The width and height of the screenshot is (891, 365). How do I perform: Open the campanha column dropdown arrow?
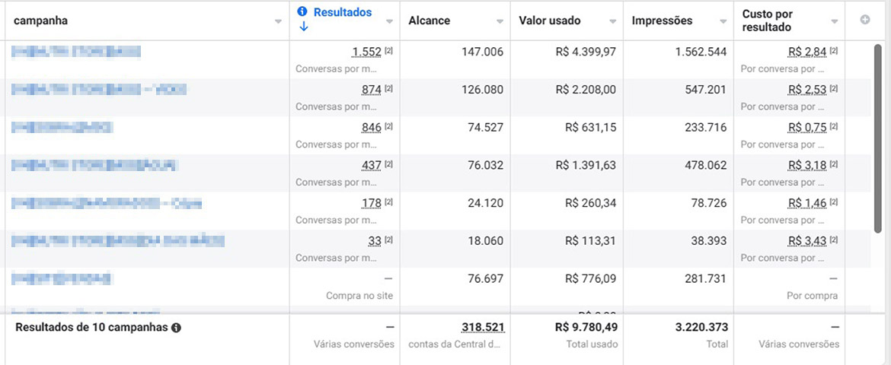278,21
